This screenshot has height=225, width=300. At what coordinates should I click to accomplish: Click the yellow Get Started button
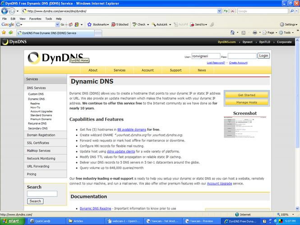pos(246,95)
